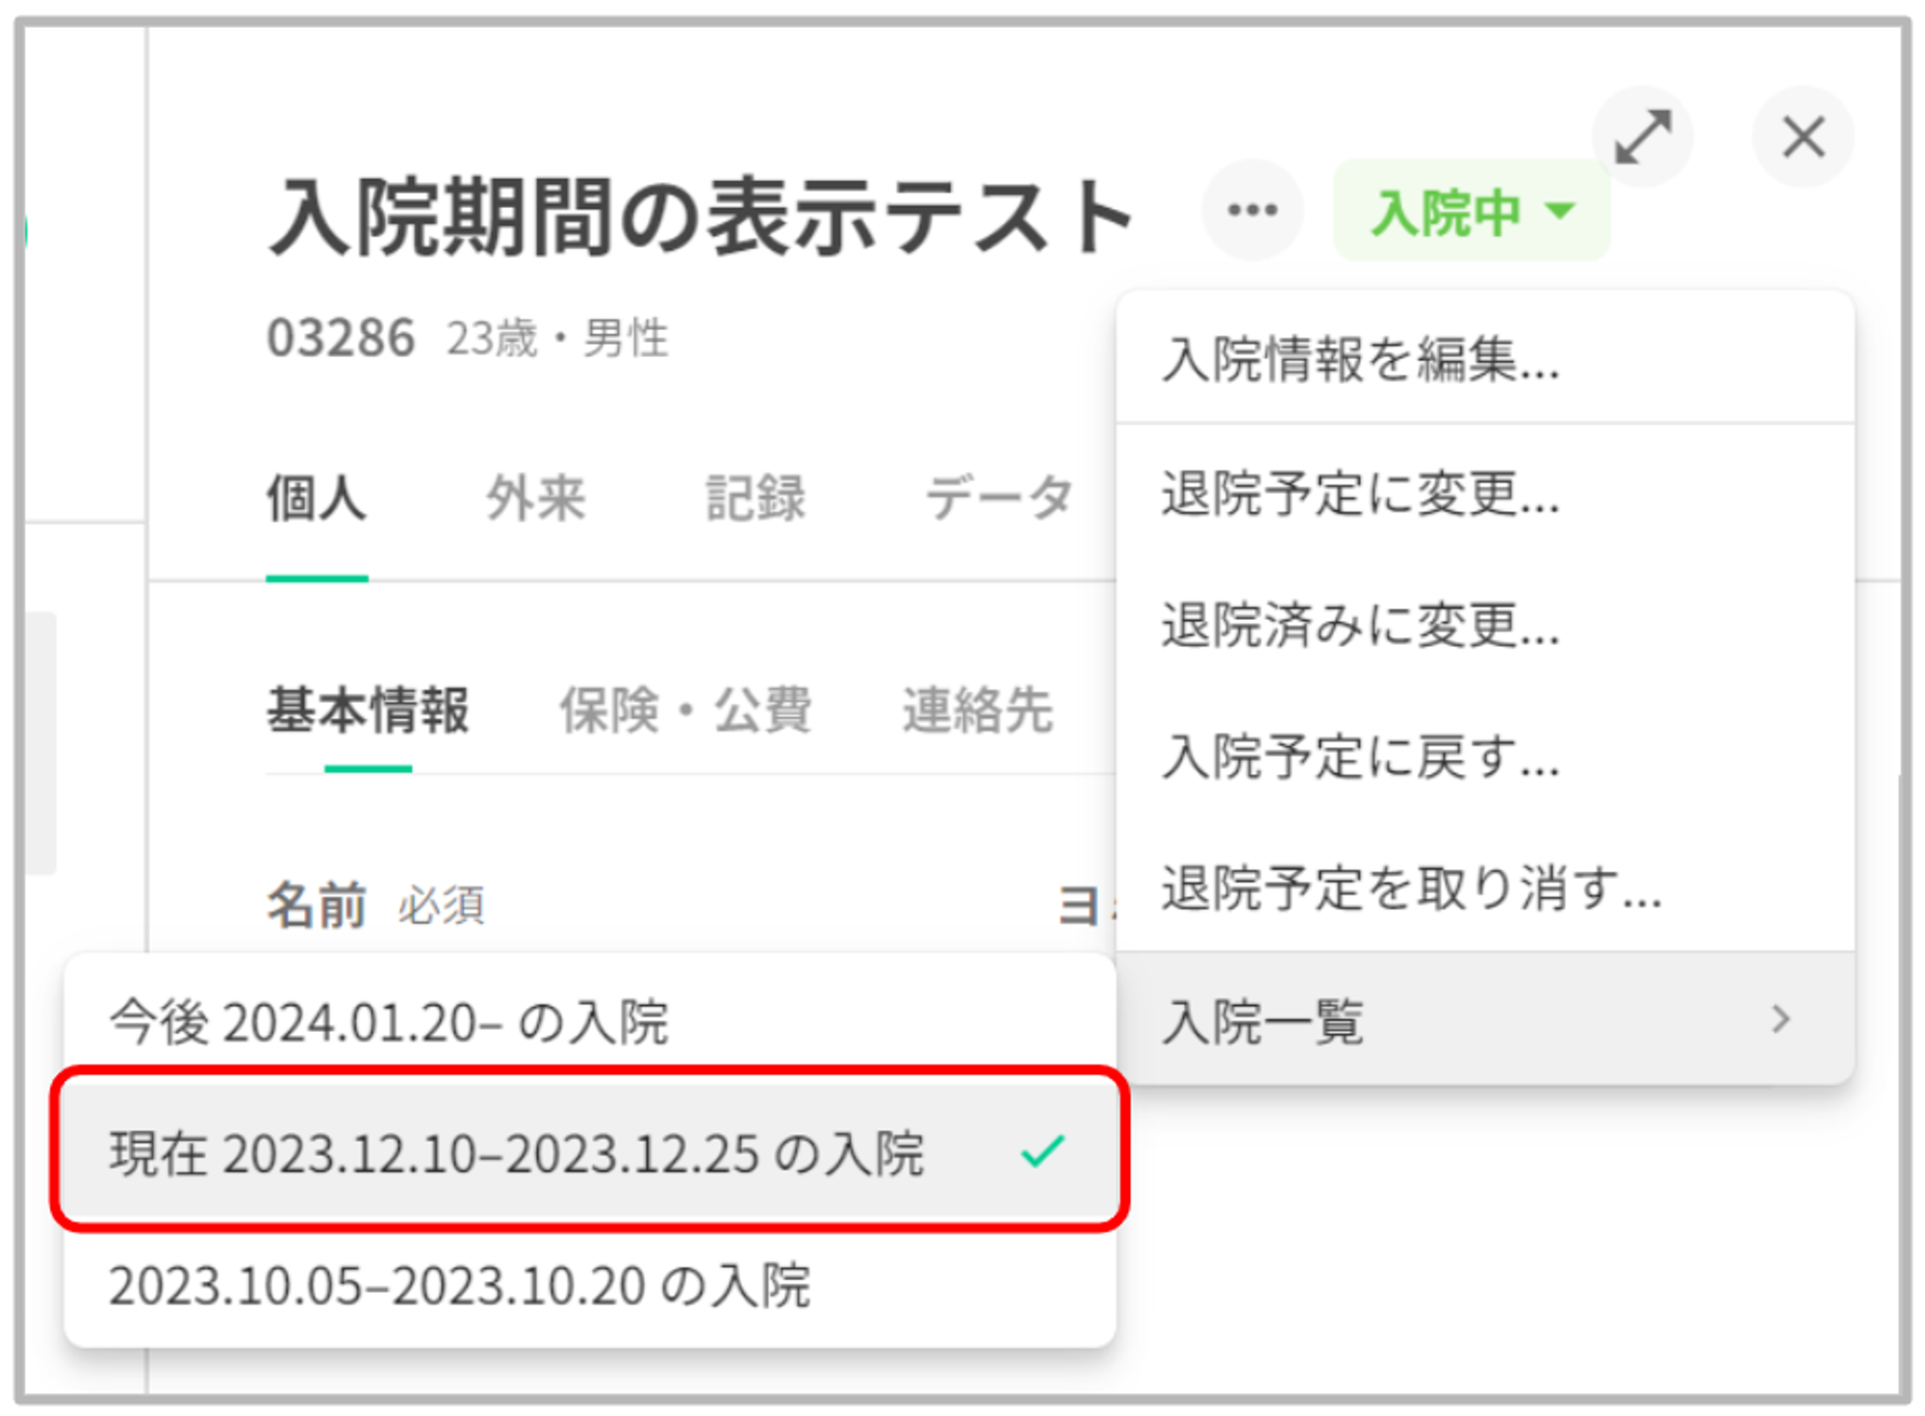Image resolution: width=1925 pixels, height=1416 pixels.
Task: Open the データ tab
Action: (998, 499)
